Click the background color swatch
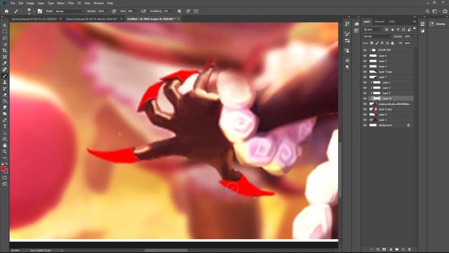449x253 pixels. 6,171
